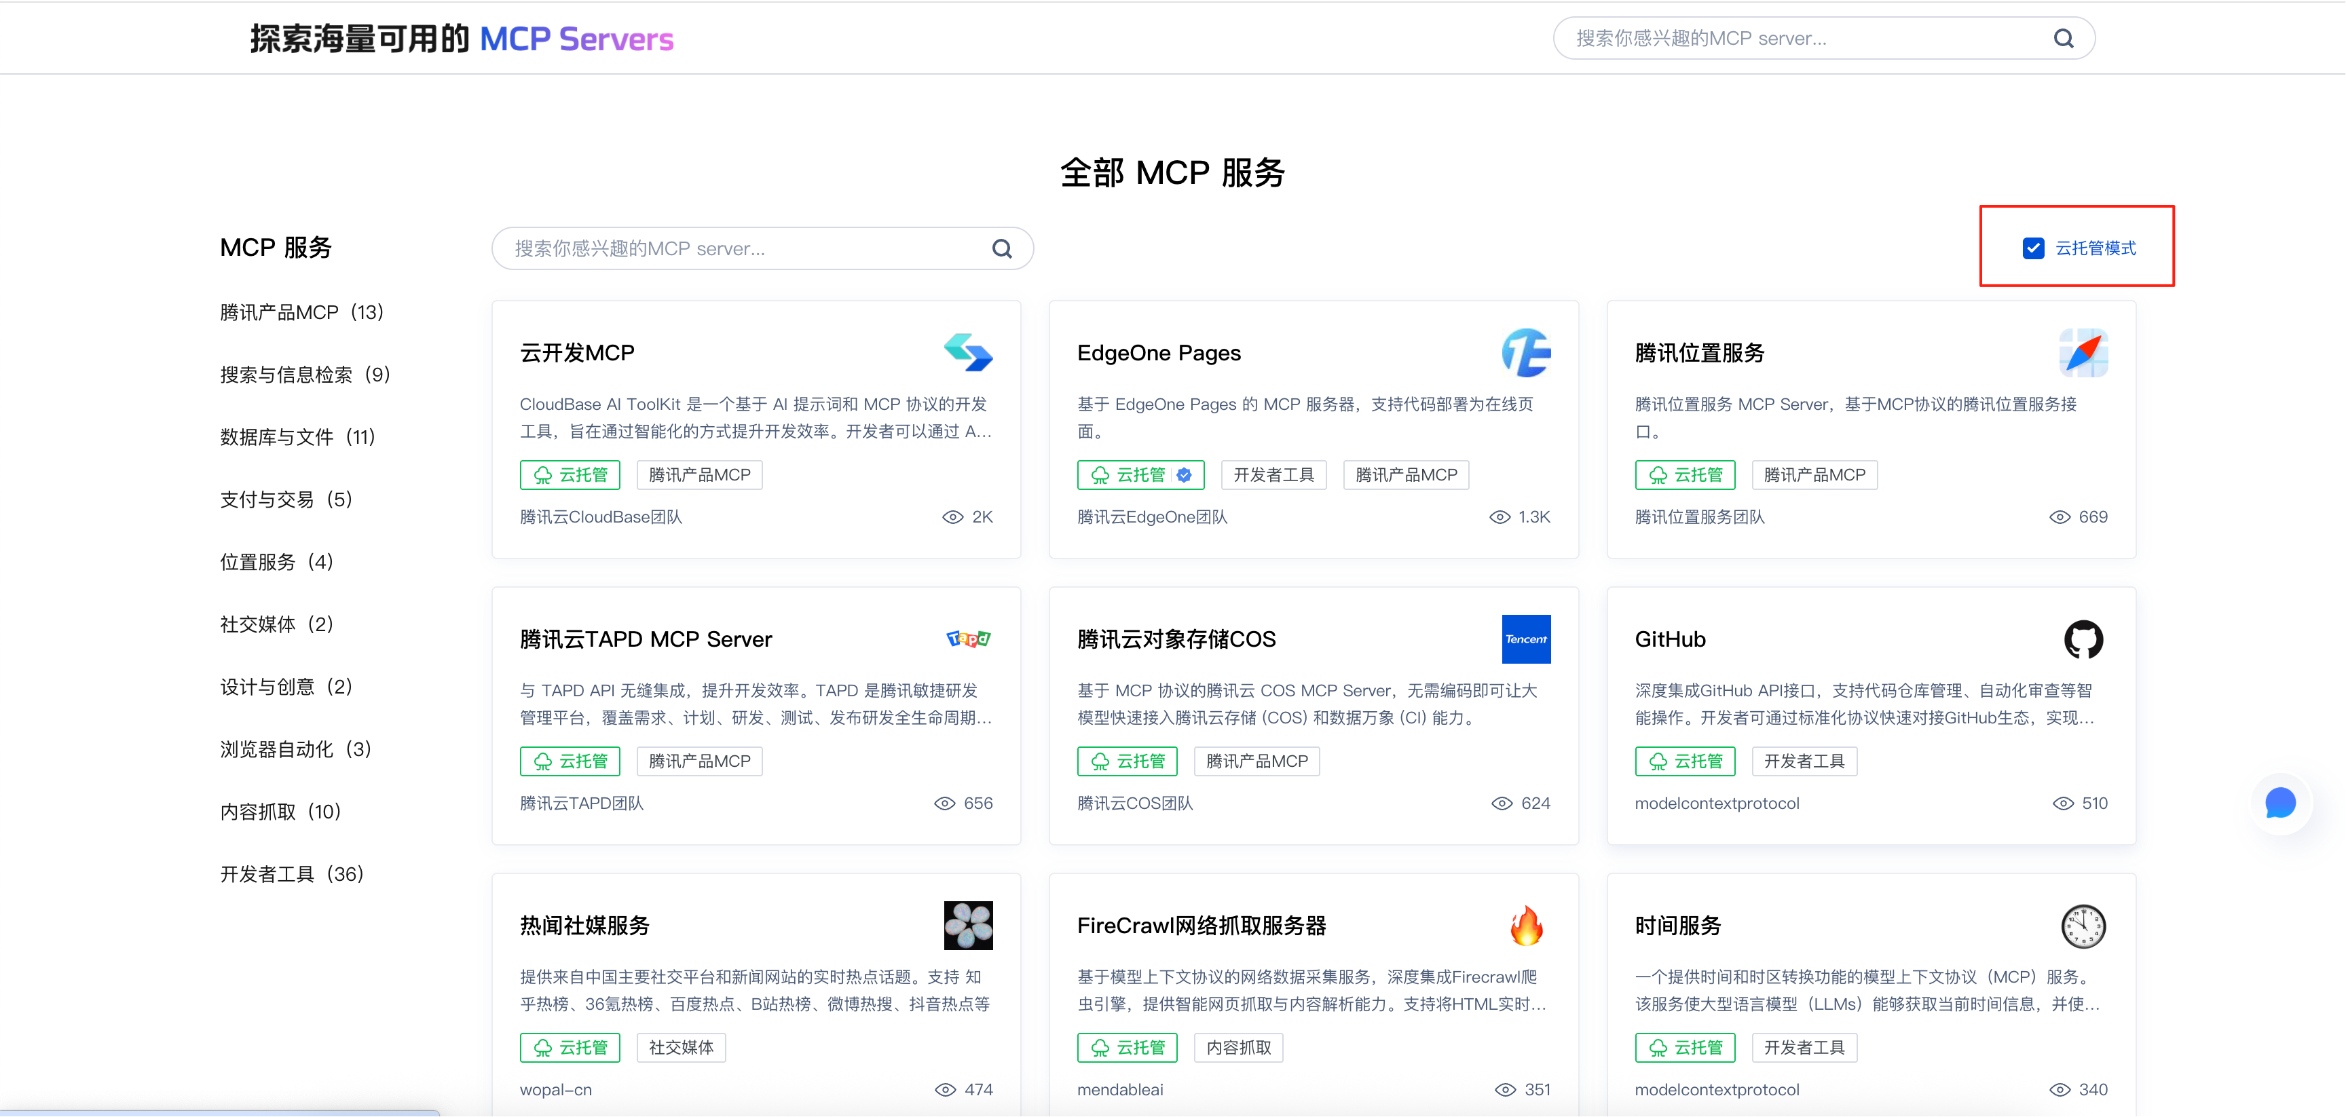This screenshot has height=1117, width=2346.
Task: Click the TAPD logo icon
Action: click(968, 639)
